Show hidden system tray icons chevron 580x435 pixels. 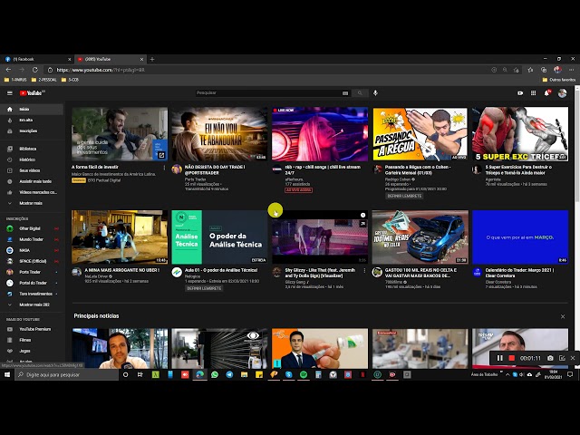[x=507, y=374]
